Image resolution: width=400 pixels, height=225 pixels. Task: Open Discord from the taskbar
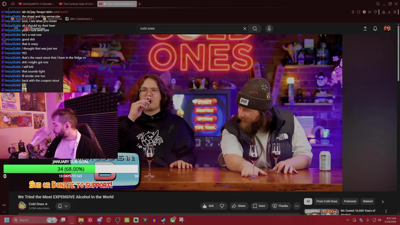coord(99,220)
